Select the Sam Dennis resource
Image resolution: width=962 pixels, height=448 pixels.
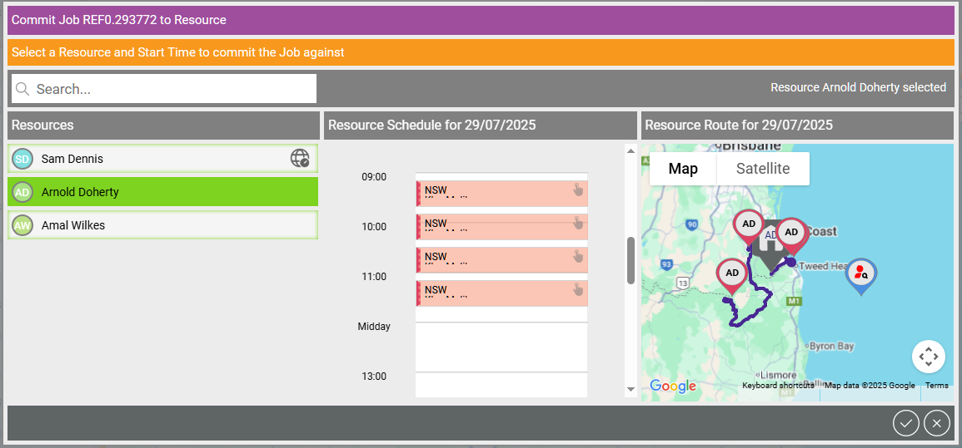[162, 159]
